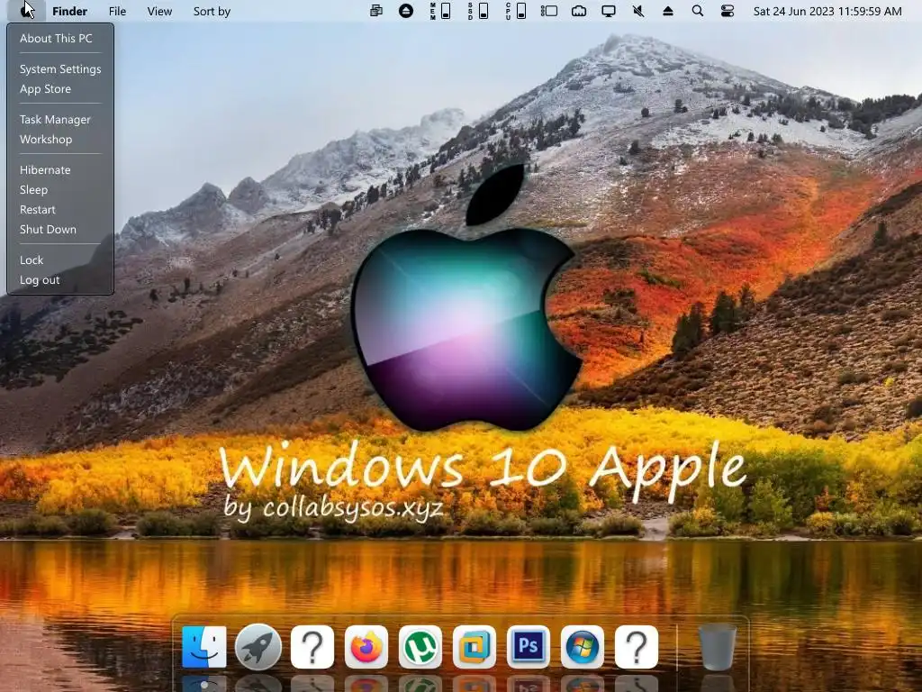Open System Settings from the menu
The width and height of the screenshot is (922, 692).
(x=60, y=68)
